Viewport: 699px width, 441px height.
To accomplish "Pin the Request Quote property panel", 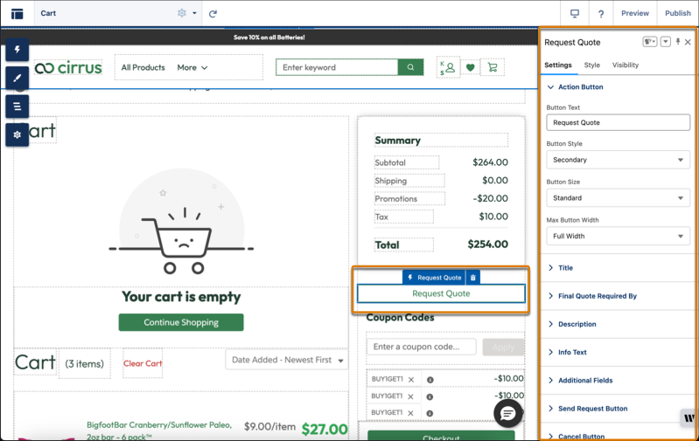I will 678,42.
